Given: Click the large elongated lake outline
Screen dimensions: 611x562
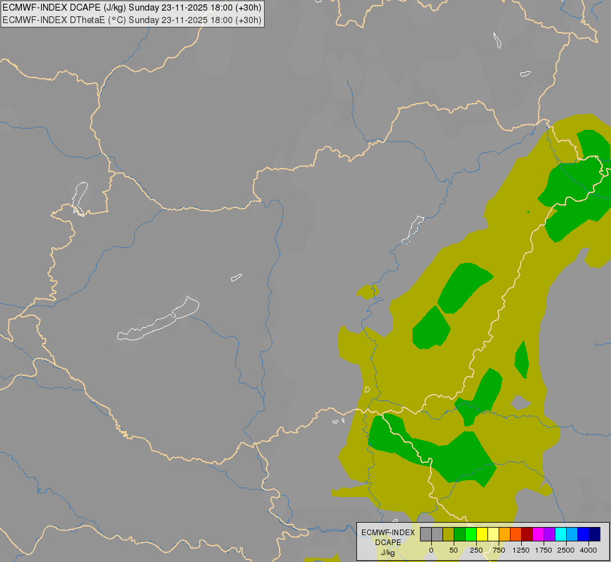Looking at the screenshot, I should click(x=158, y=318).
